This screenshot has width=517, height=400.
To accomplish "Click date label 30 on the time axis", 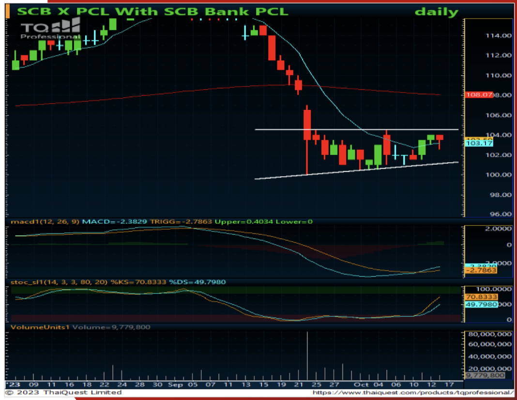I will pos(158,385).
